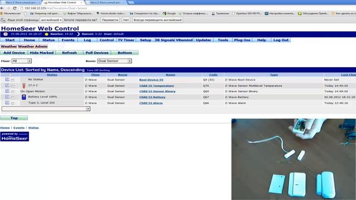Screen dimensions: 356x200
Task: Sort the table by Status column header
Action: (x=52, y=75)
